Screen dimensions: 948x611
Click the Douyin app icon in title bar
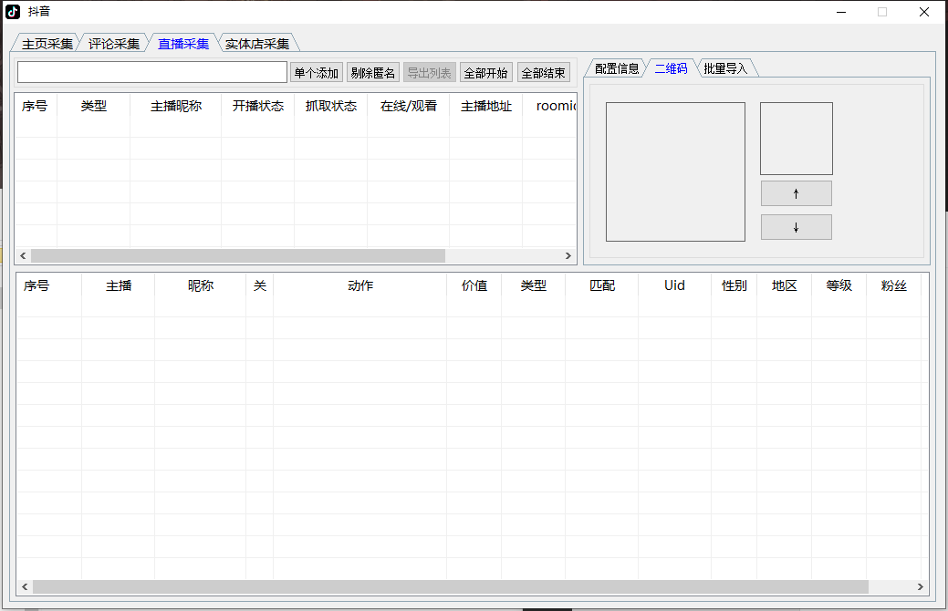pyautogui.click(x=13, y=12)
